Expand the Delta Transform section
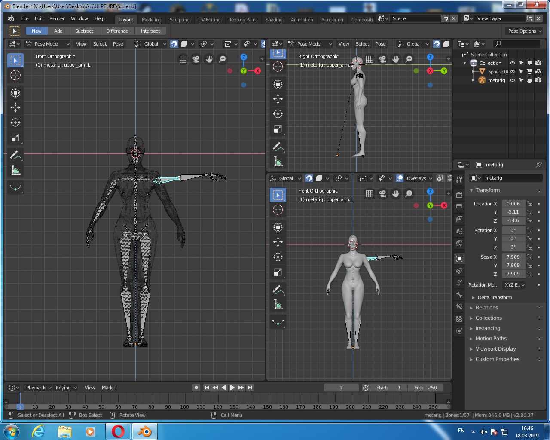The width and height of the screenshot is (550, 440). click(495, 297)
